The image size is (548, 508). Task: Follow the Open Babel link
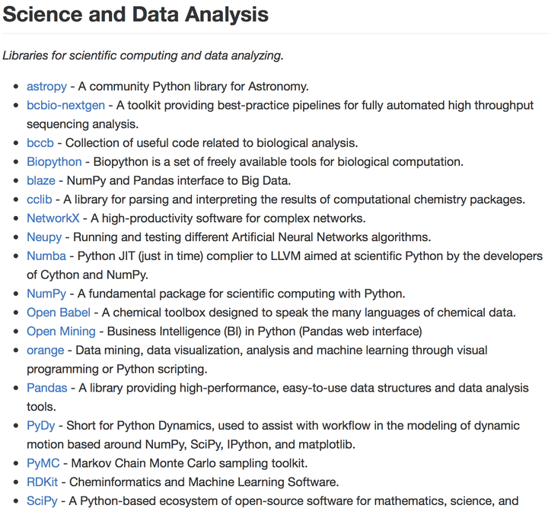[59, 313]
